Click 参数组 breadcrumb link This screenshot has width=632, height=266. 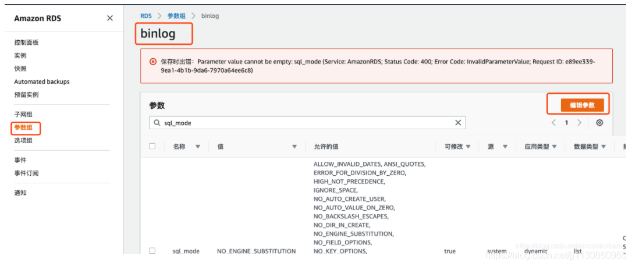point(176,16)
